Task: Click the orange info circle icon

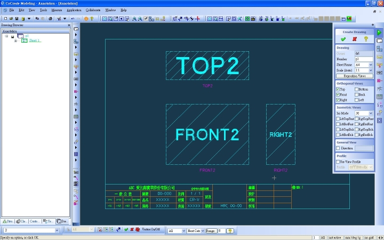Action: 86,19
